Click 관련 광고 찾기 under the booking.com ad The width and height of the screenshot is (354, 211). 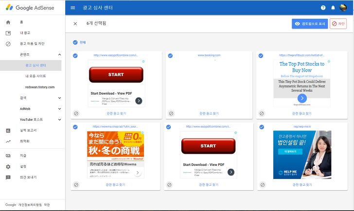pos(209,114)
